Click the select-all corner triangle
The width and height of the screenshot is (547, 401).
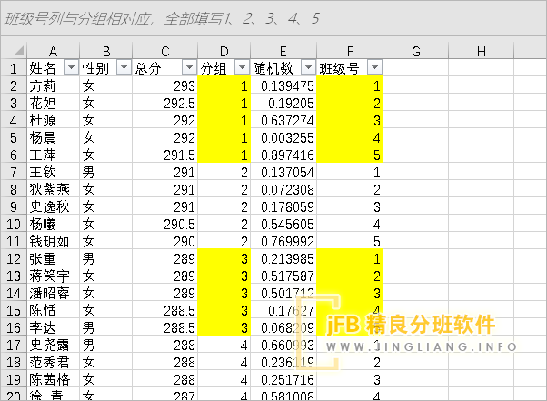pos(18,51)
